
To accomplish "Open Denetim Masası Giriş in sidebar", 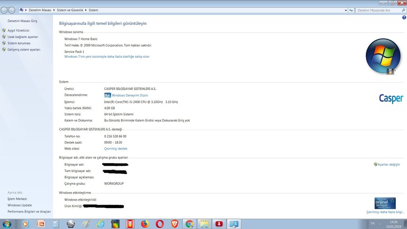I will coord(22,21).
